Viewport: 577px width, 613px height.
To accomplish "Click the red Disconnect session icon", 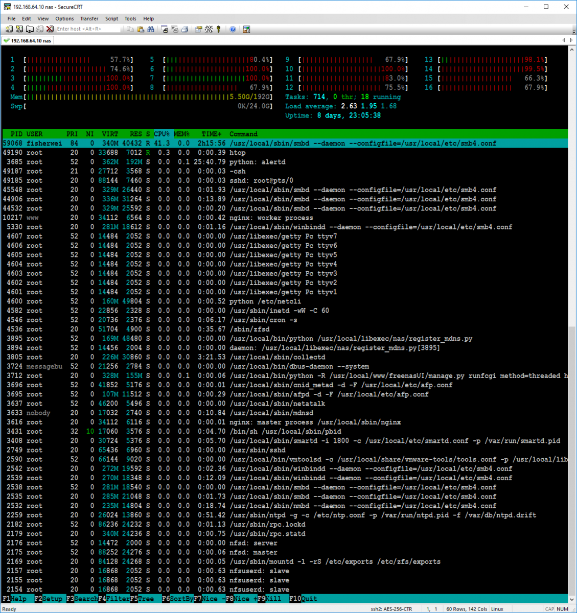I will [50, 29].
